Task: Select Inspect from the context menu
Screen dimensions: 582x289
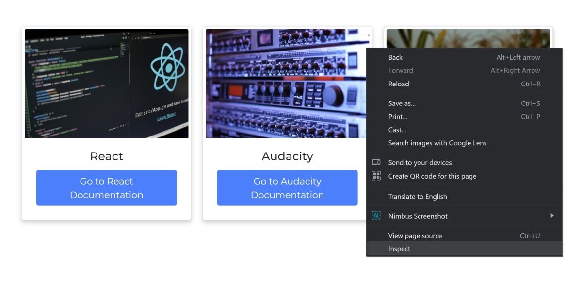Action: point(464,249)
